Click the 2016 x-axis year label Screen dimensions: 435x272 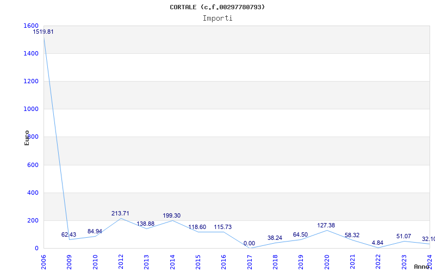(223, 262)
